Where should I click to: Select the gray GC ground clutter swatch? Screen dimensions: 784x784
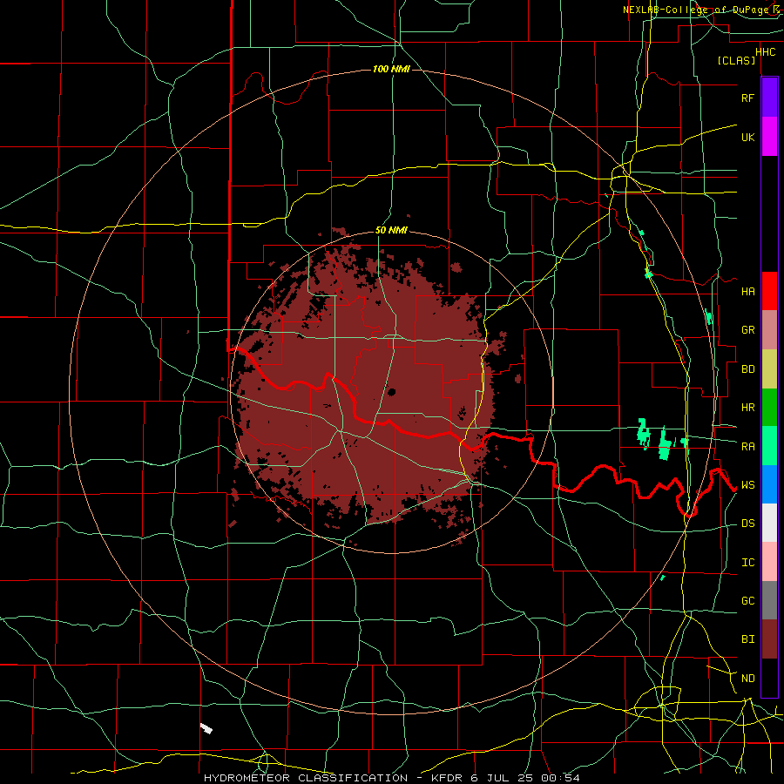click(769, 600)
